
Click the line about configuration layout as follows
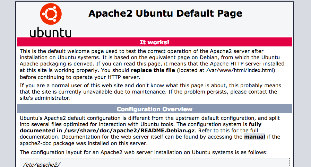coord(144,152)
